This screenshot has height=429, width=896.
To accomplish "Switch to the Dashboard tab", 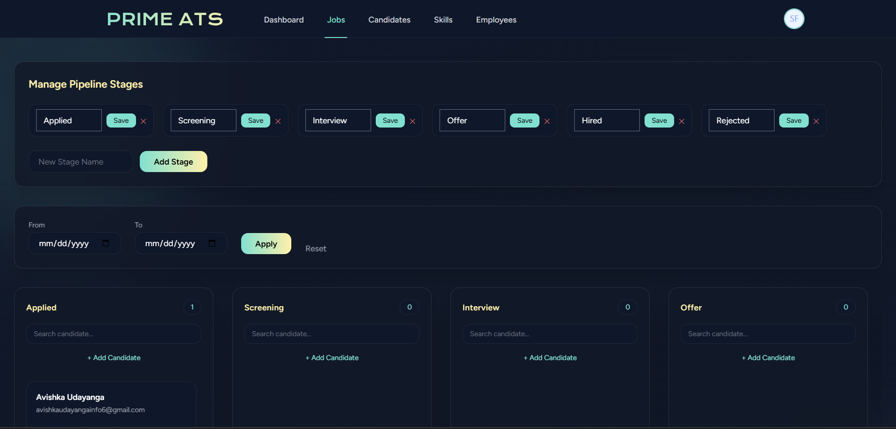I will coord(284,20).
